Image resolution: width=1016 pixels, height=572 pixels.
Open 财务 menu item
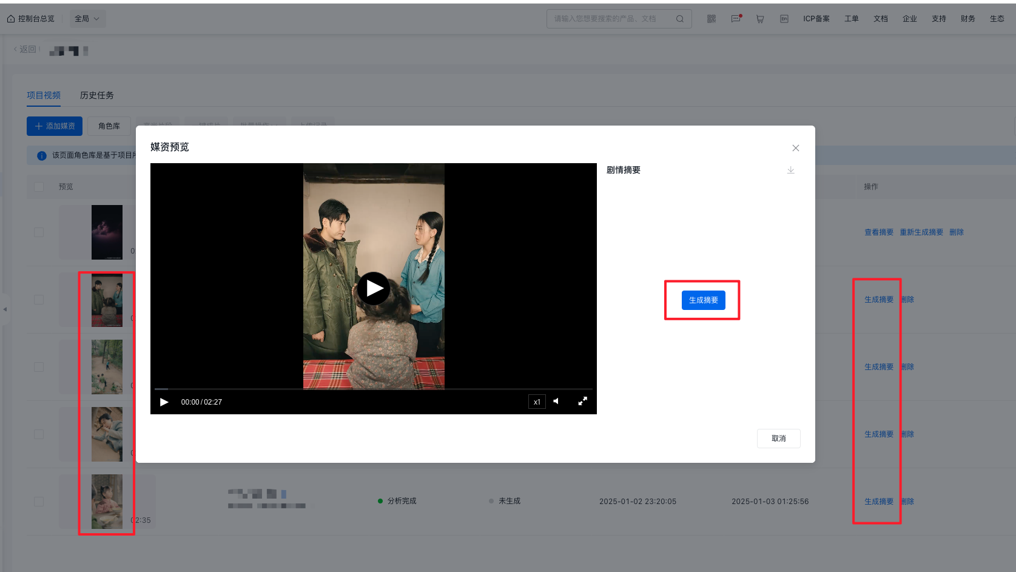(968, 19)
